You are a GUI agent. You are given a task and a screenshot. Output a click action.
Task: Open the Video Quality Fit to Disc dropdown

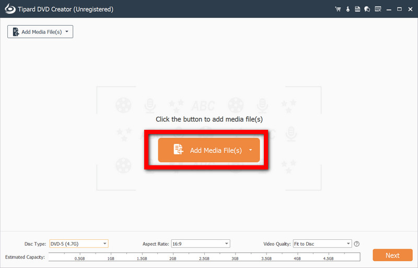click(322, 244)
